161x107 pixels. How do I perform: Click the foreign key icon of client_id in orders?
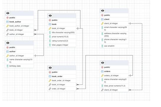click(102, 90)
